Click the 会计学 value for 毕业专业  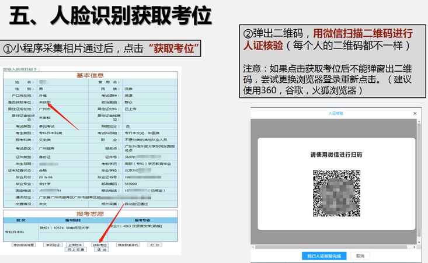tap(44, 184)
